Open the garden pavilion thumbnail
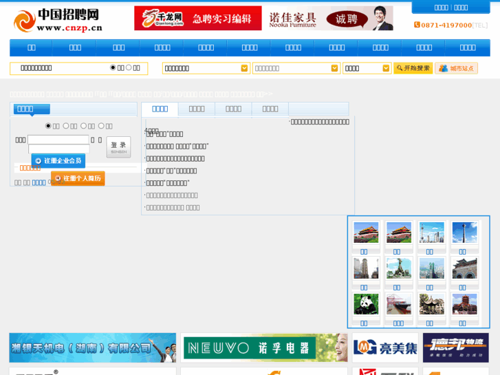 432,304
